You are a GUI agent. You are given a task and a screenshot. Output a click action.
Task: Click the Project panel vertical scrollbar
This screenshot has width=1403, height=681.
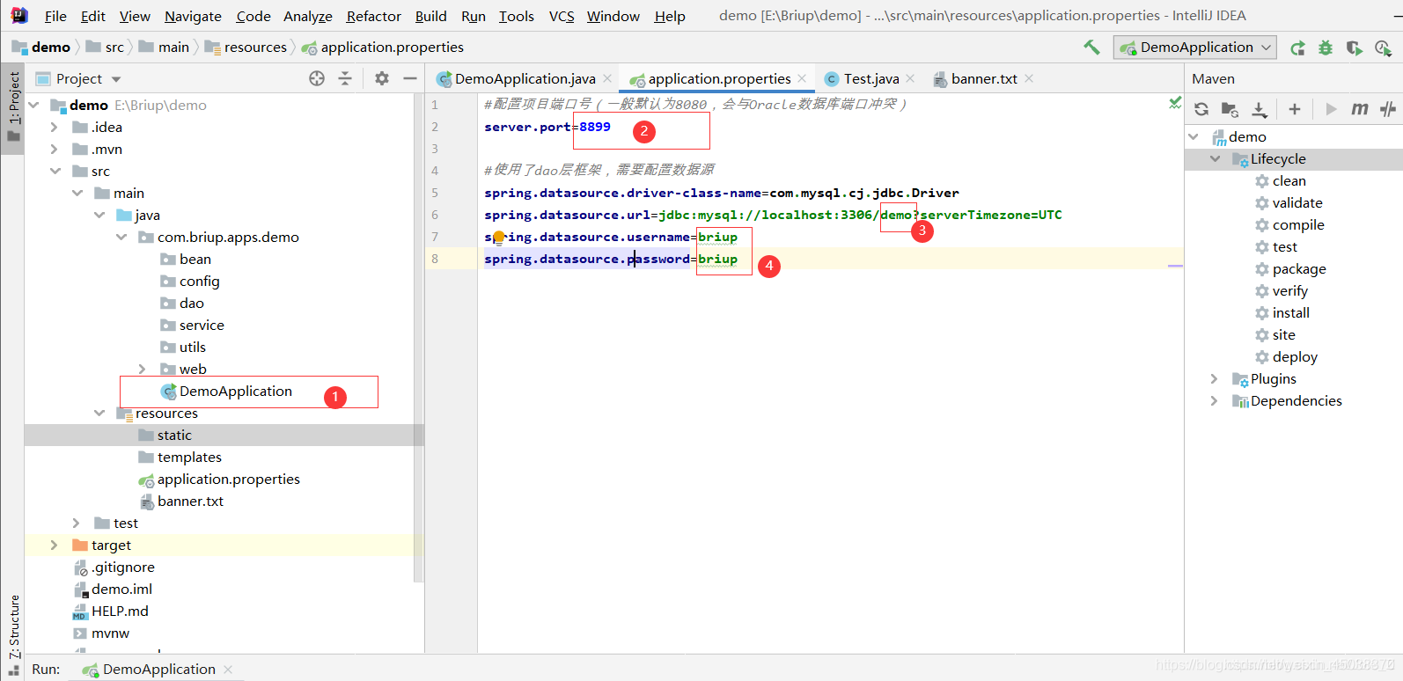418,339
